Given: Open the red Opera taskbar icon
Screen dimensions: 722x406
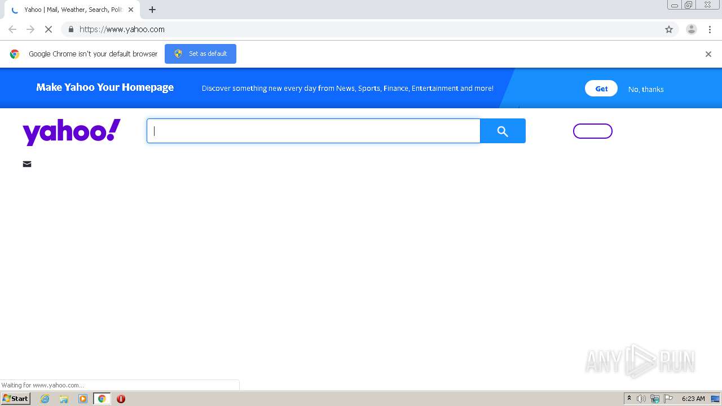Looking at the screenshot, I should pyautogui.click(x=121, y=399).
